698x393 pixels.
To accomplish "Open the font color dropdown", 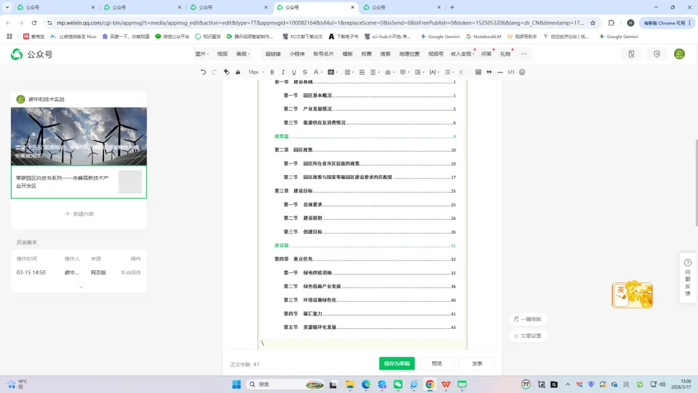I will [x=318, y=72].
